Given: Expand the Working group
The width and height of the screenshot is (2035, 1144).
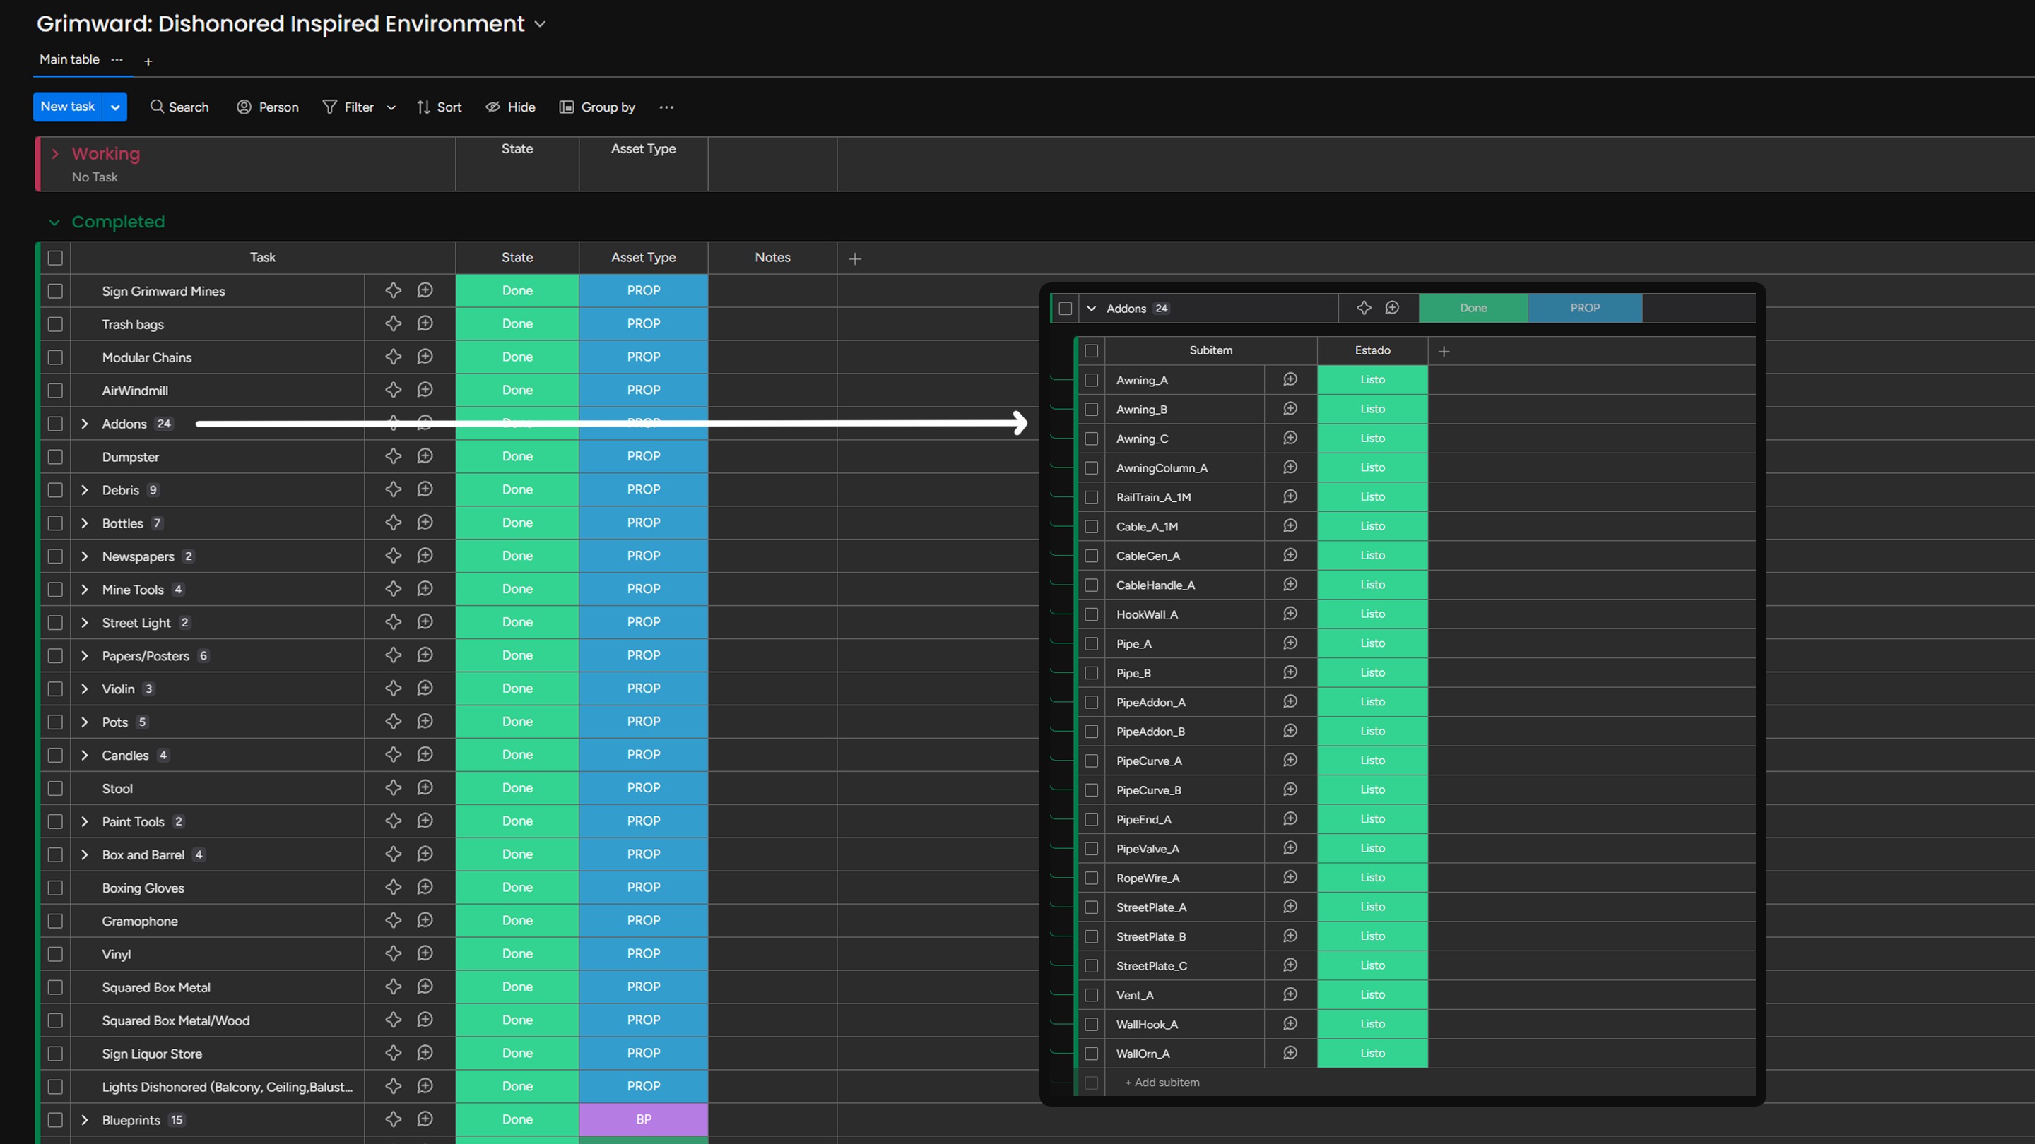Looking at the screenshot, I should (x=55, y=154).
